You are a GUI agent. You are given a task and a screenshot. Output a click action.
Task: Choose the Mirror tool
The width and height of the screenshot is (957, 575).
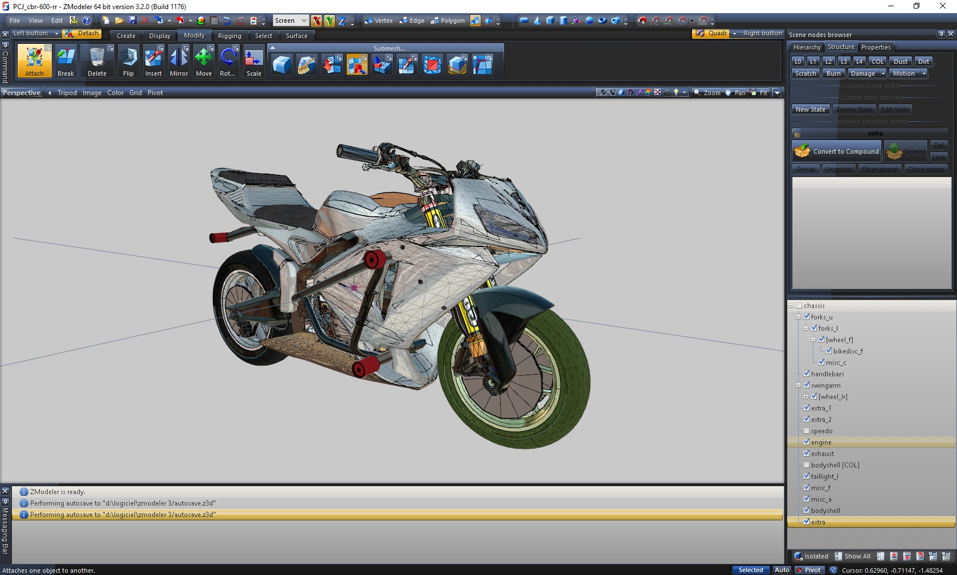click(x=178, y=60)
